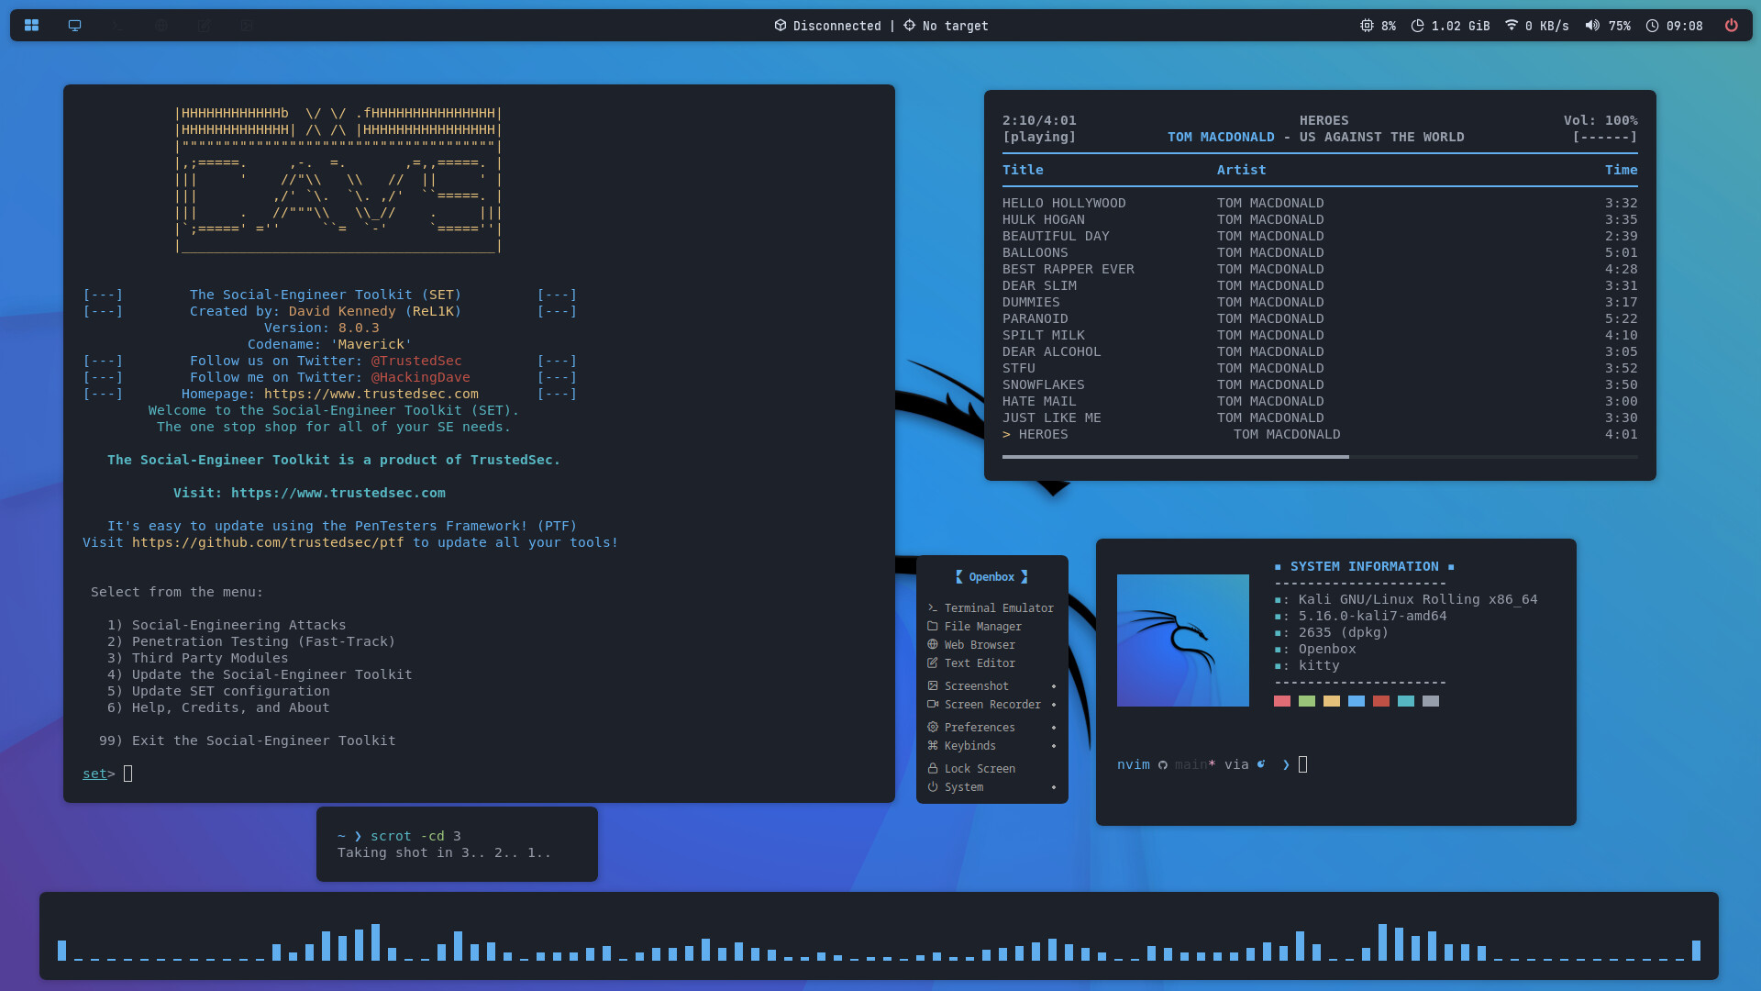This screenshot has width=1761, height=991.
Task: Click the nvim terminal prompt cursor
Action: [1303, 764]
